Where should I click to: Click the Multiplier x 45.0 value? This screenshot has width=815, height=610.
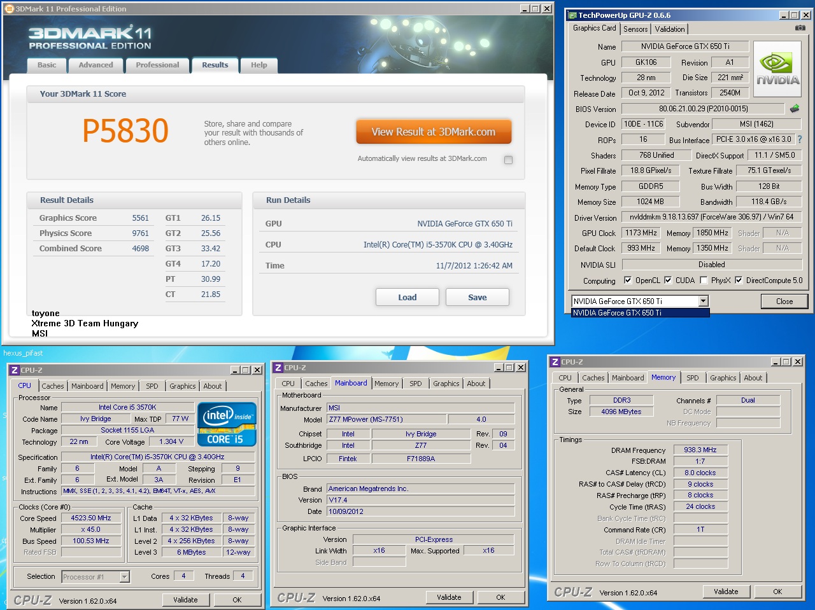[x=91, y=529]
